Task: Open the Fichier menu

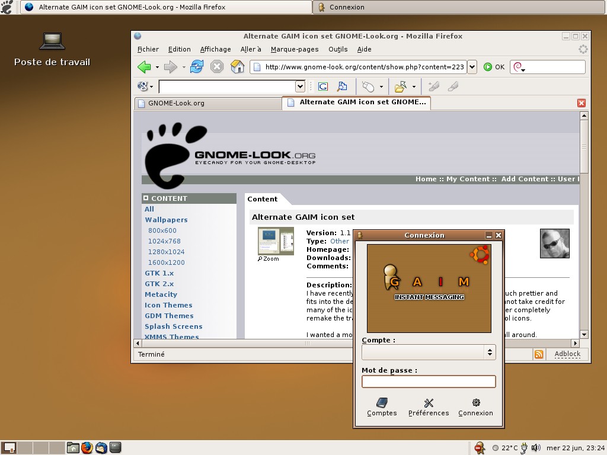Action: (x=148, y=49)
